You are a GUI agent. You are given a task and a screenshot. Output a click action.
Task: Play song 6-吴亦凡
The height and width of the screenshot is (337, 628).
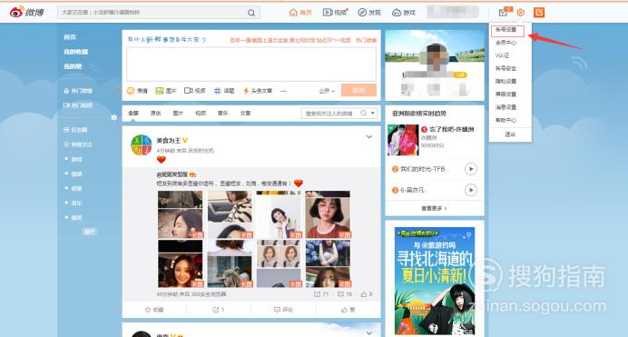pyautogui.click(x=471, y=190)
